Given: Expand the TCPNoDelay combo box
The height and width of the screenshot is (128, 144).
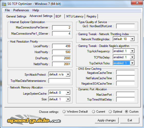Looking at the screenshot, I should click(132, 57).
